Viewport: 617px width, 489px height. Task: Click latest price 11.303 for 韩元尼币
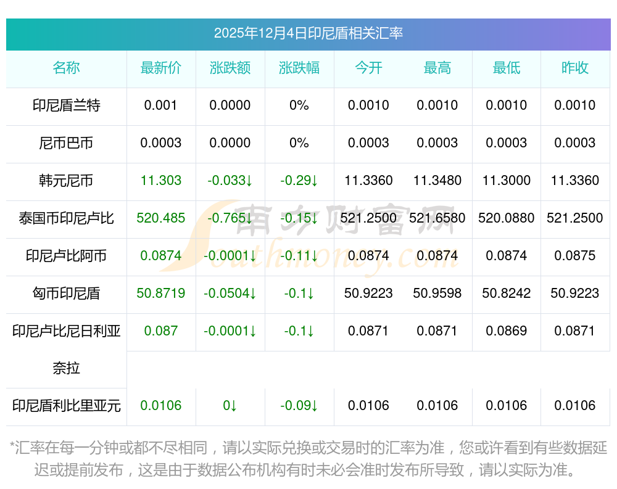161,181
